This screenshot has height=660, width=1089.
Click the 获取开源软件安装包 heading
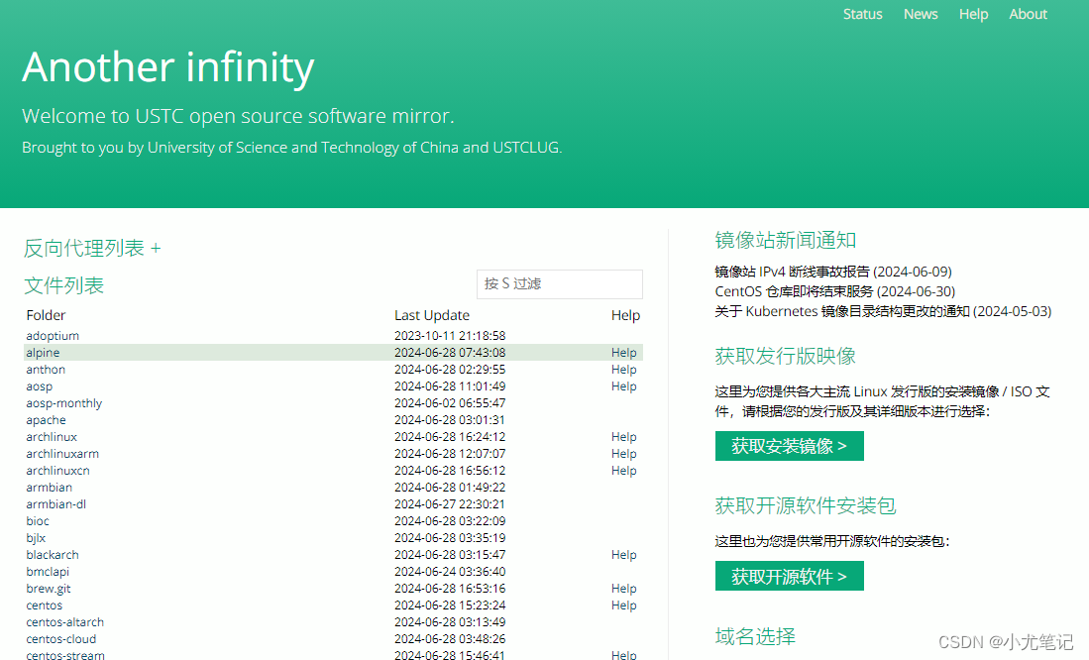point(806,505)
